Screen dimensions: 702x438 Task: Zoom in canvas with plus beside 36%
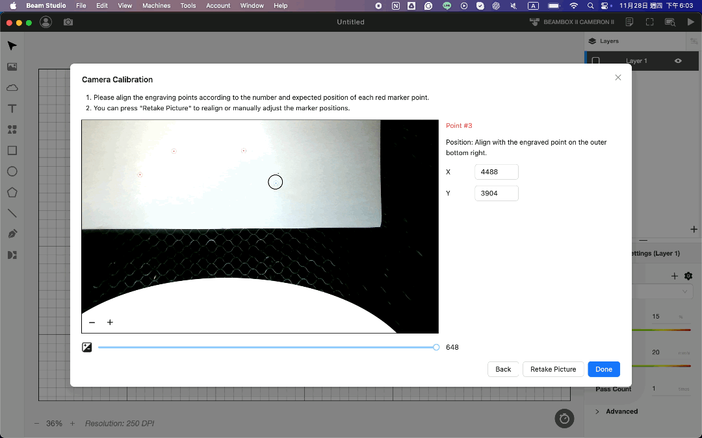pyautogui.click(x=72, y=423)
